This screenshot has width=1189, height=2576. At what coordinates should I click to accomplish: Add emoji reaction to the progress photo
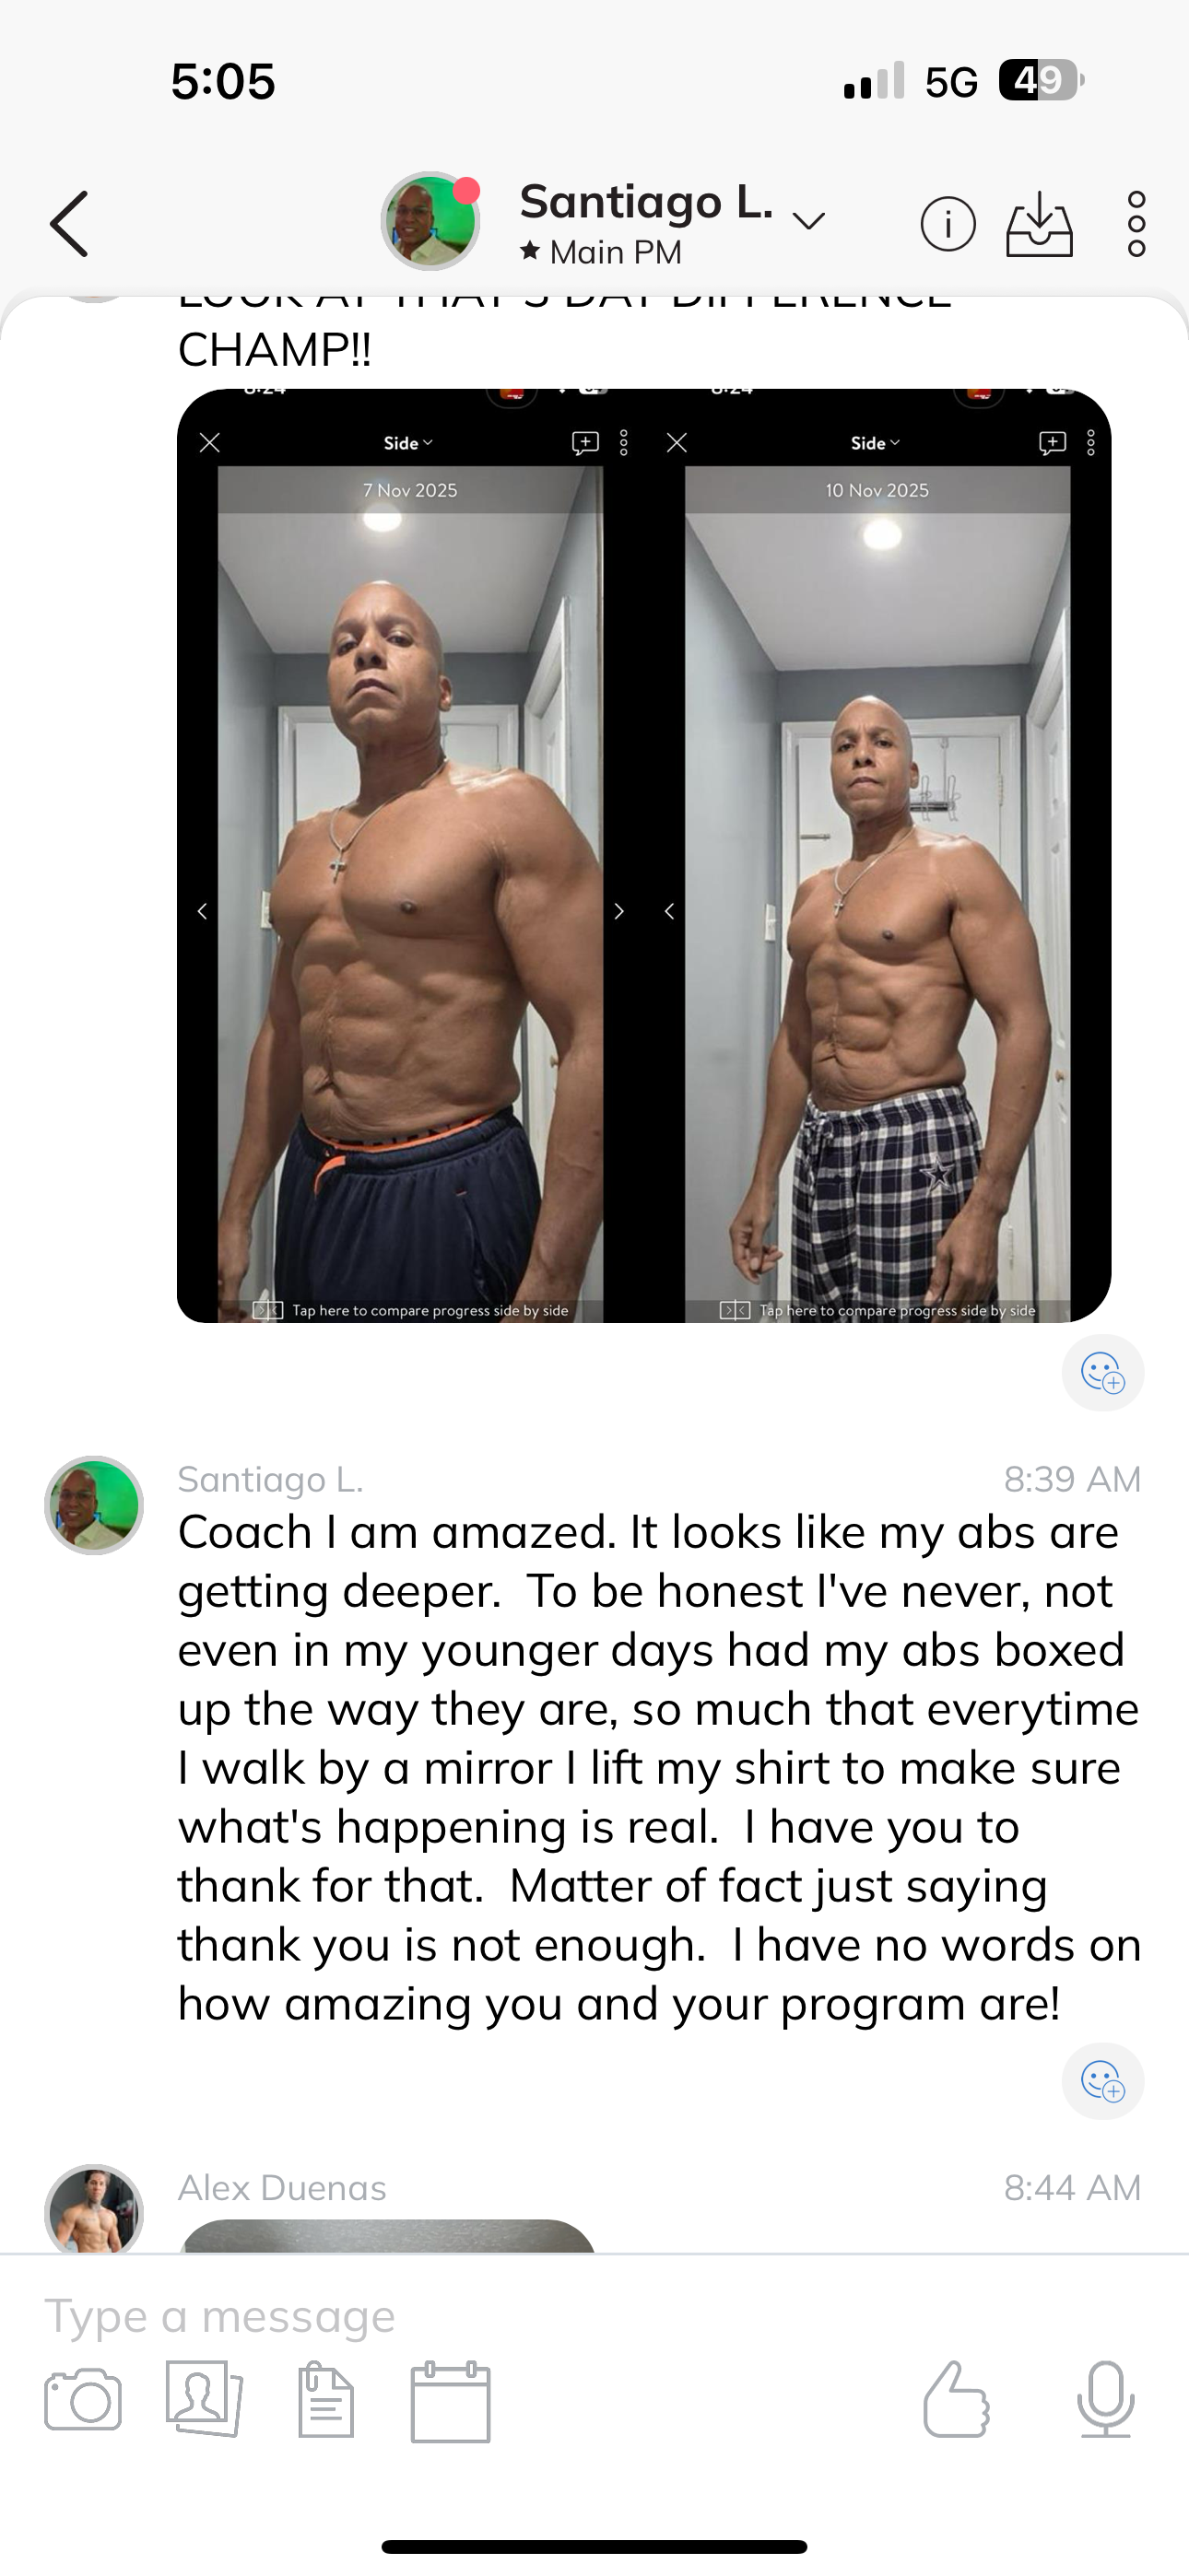[x=1103, y=1372]
